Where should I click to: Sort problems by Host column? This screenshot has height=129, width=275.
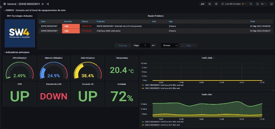(x=43, y=21)
